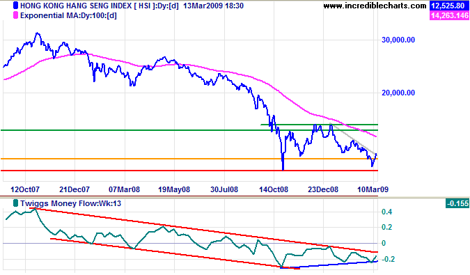Click the 21Dec07 date axis label
This screenshot has height=275, width=470.
pyautogui.click(x=75, y=189)
